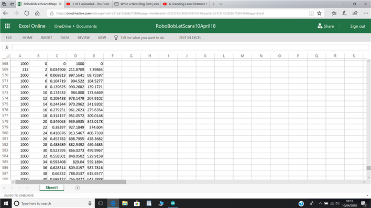Open the HOME ribbon tab
The height and width of the screenshot is (208, 371).
pyautogui.click(x=27, y=38)
